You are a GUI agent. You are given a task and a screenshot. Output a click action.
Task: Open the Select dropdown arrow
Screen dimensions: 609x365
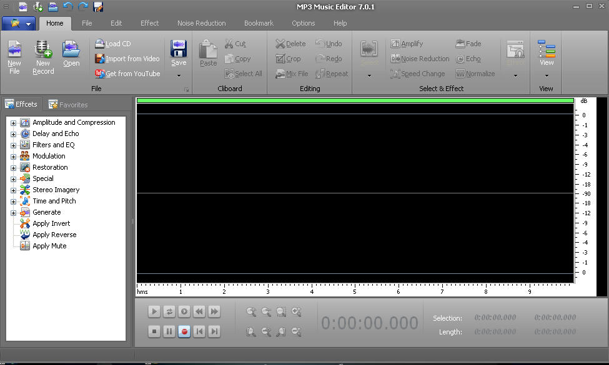click(x=369, y=75)
